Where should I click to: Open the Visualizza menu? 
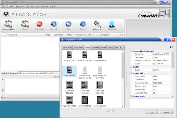click(46, 6)
